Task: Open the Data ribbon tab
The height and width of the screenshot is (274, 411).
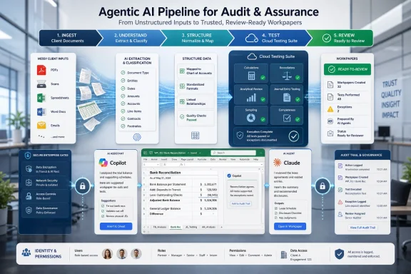Action: pyautogui.click(x=213, y=159)
